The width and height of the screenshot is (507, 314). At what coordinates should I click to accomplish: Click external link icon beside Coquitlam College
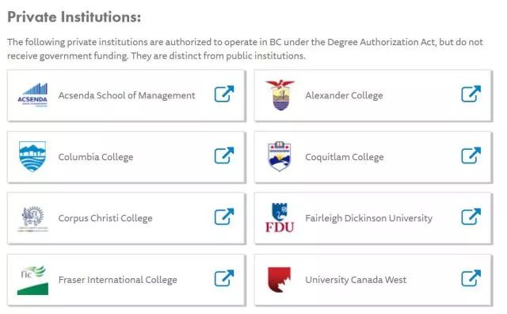pyautogui.click(x=471, y=155)
